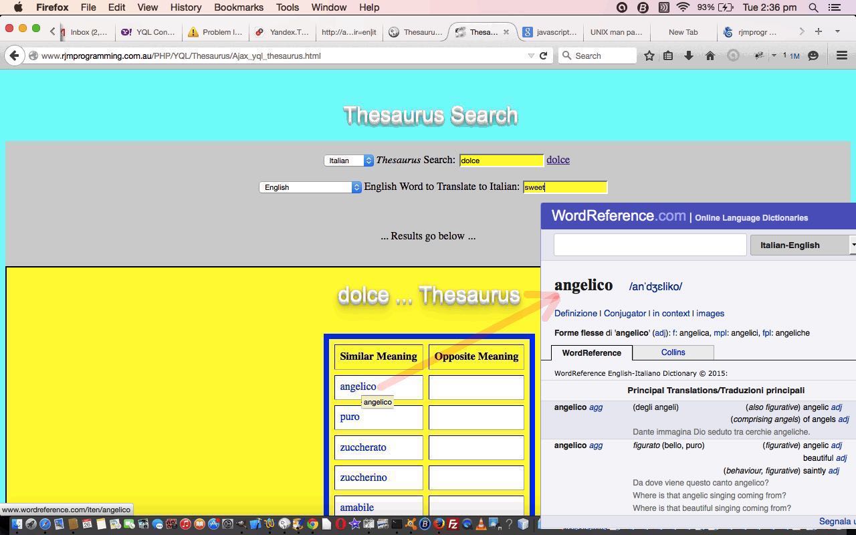Open the Wi-Fi status menu
Viewport: 856px width, 535px height.
[683, 7]
